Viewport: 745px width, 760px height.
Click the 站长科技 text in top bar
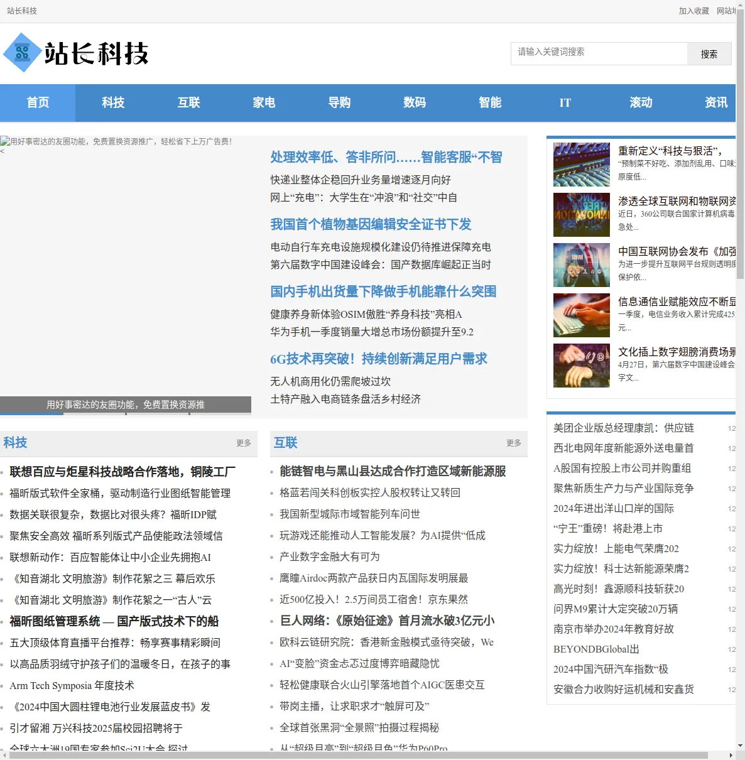click(x=22, y=11)
